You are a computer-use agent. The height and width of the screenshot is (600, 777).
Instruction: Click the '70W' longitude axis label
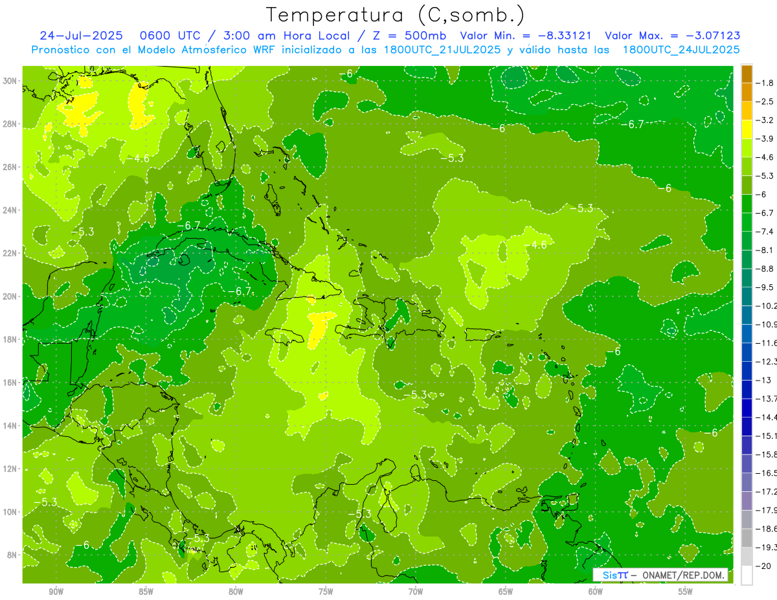416,592
